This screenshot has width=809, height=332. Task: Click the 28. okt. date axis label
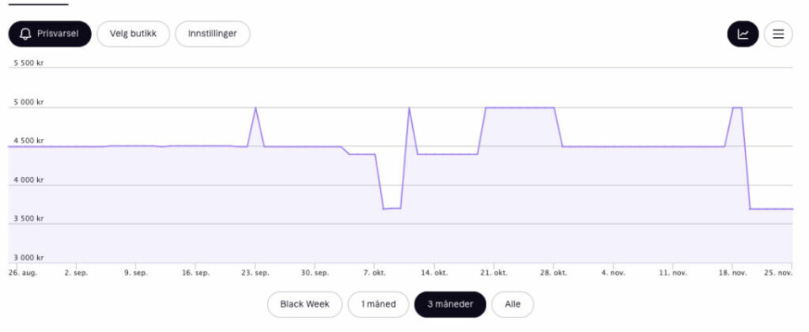(555, 273)
